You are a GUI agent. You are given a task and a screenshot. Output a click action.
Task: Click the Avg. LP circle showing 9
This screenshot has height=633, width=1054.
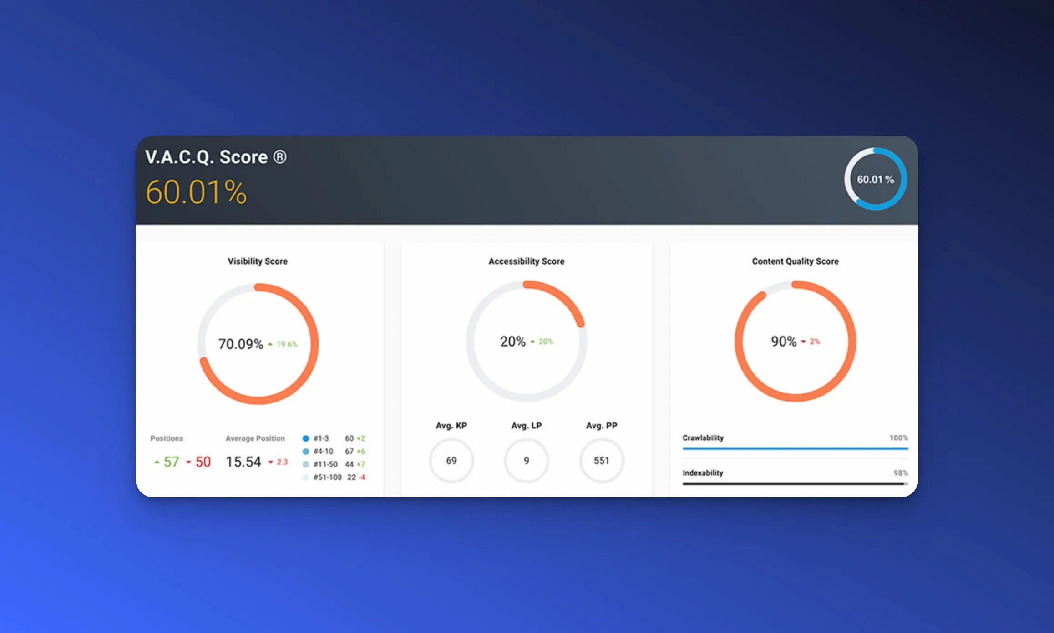(526, 461)
